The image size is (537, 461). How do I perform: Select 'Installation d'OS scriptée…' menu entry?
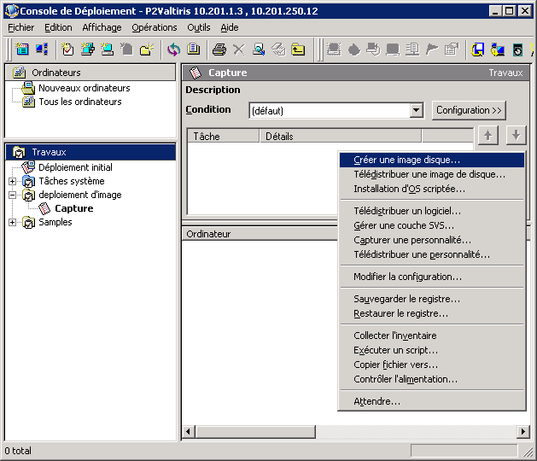tap(432, 189)
